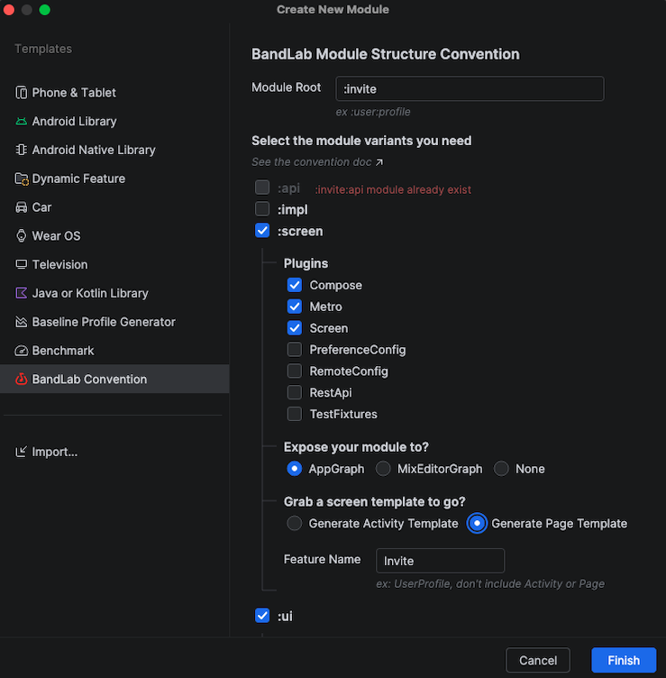Tick the TestFixtures plugin checkbox
The image size is (666, 678).
(x=295, y=415)
